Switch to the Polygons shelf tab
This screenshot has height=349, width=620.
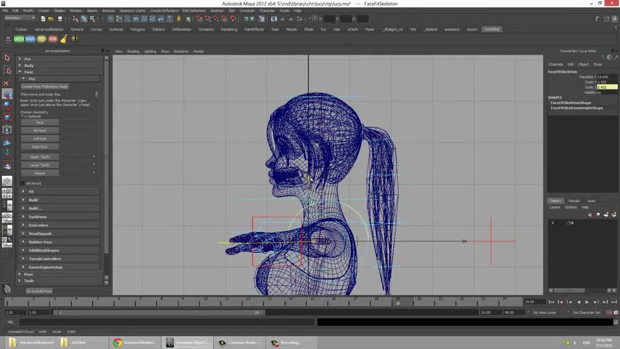click(137, 29)
